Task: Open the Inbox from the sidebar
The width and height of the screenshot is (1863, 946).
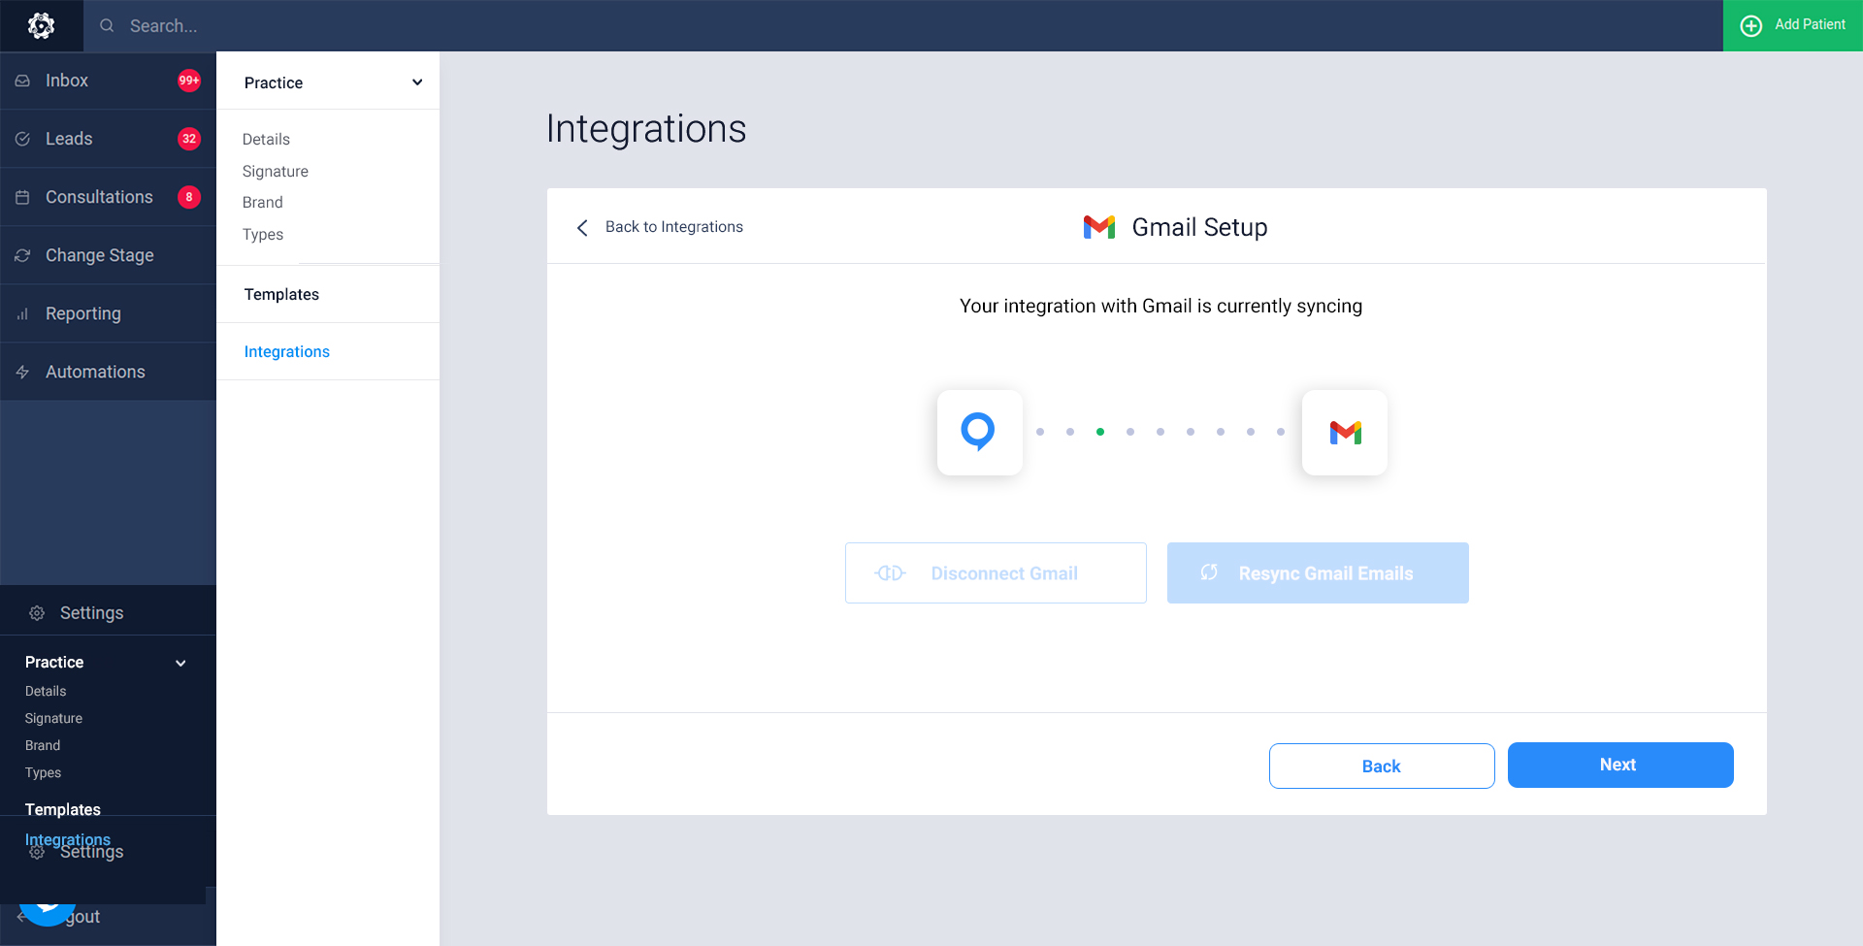Action: click(x=108, y=81)
